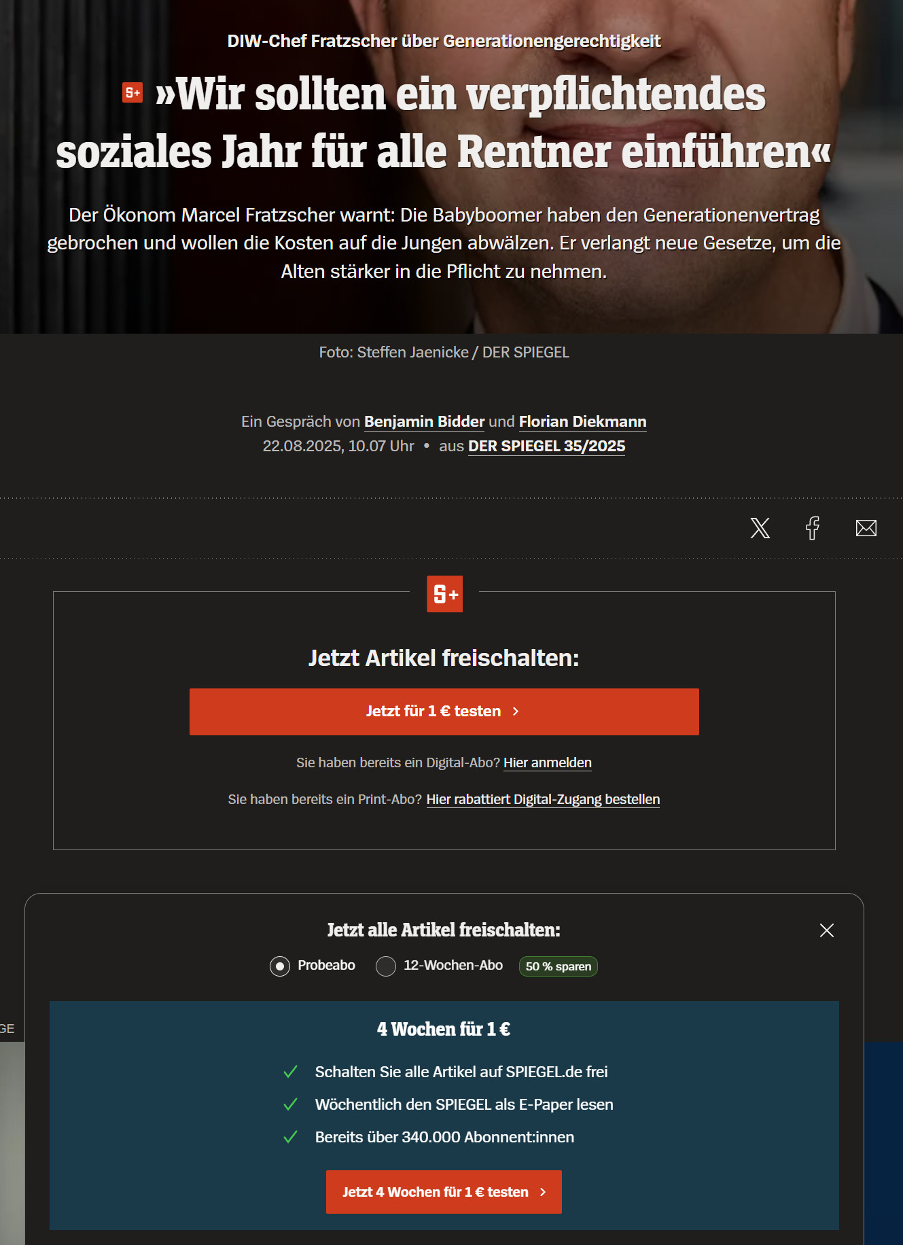
Task: Select the 12-Wochen-Abo radio option
Action: click(386, 966)
